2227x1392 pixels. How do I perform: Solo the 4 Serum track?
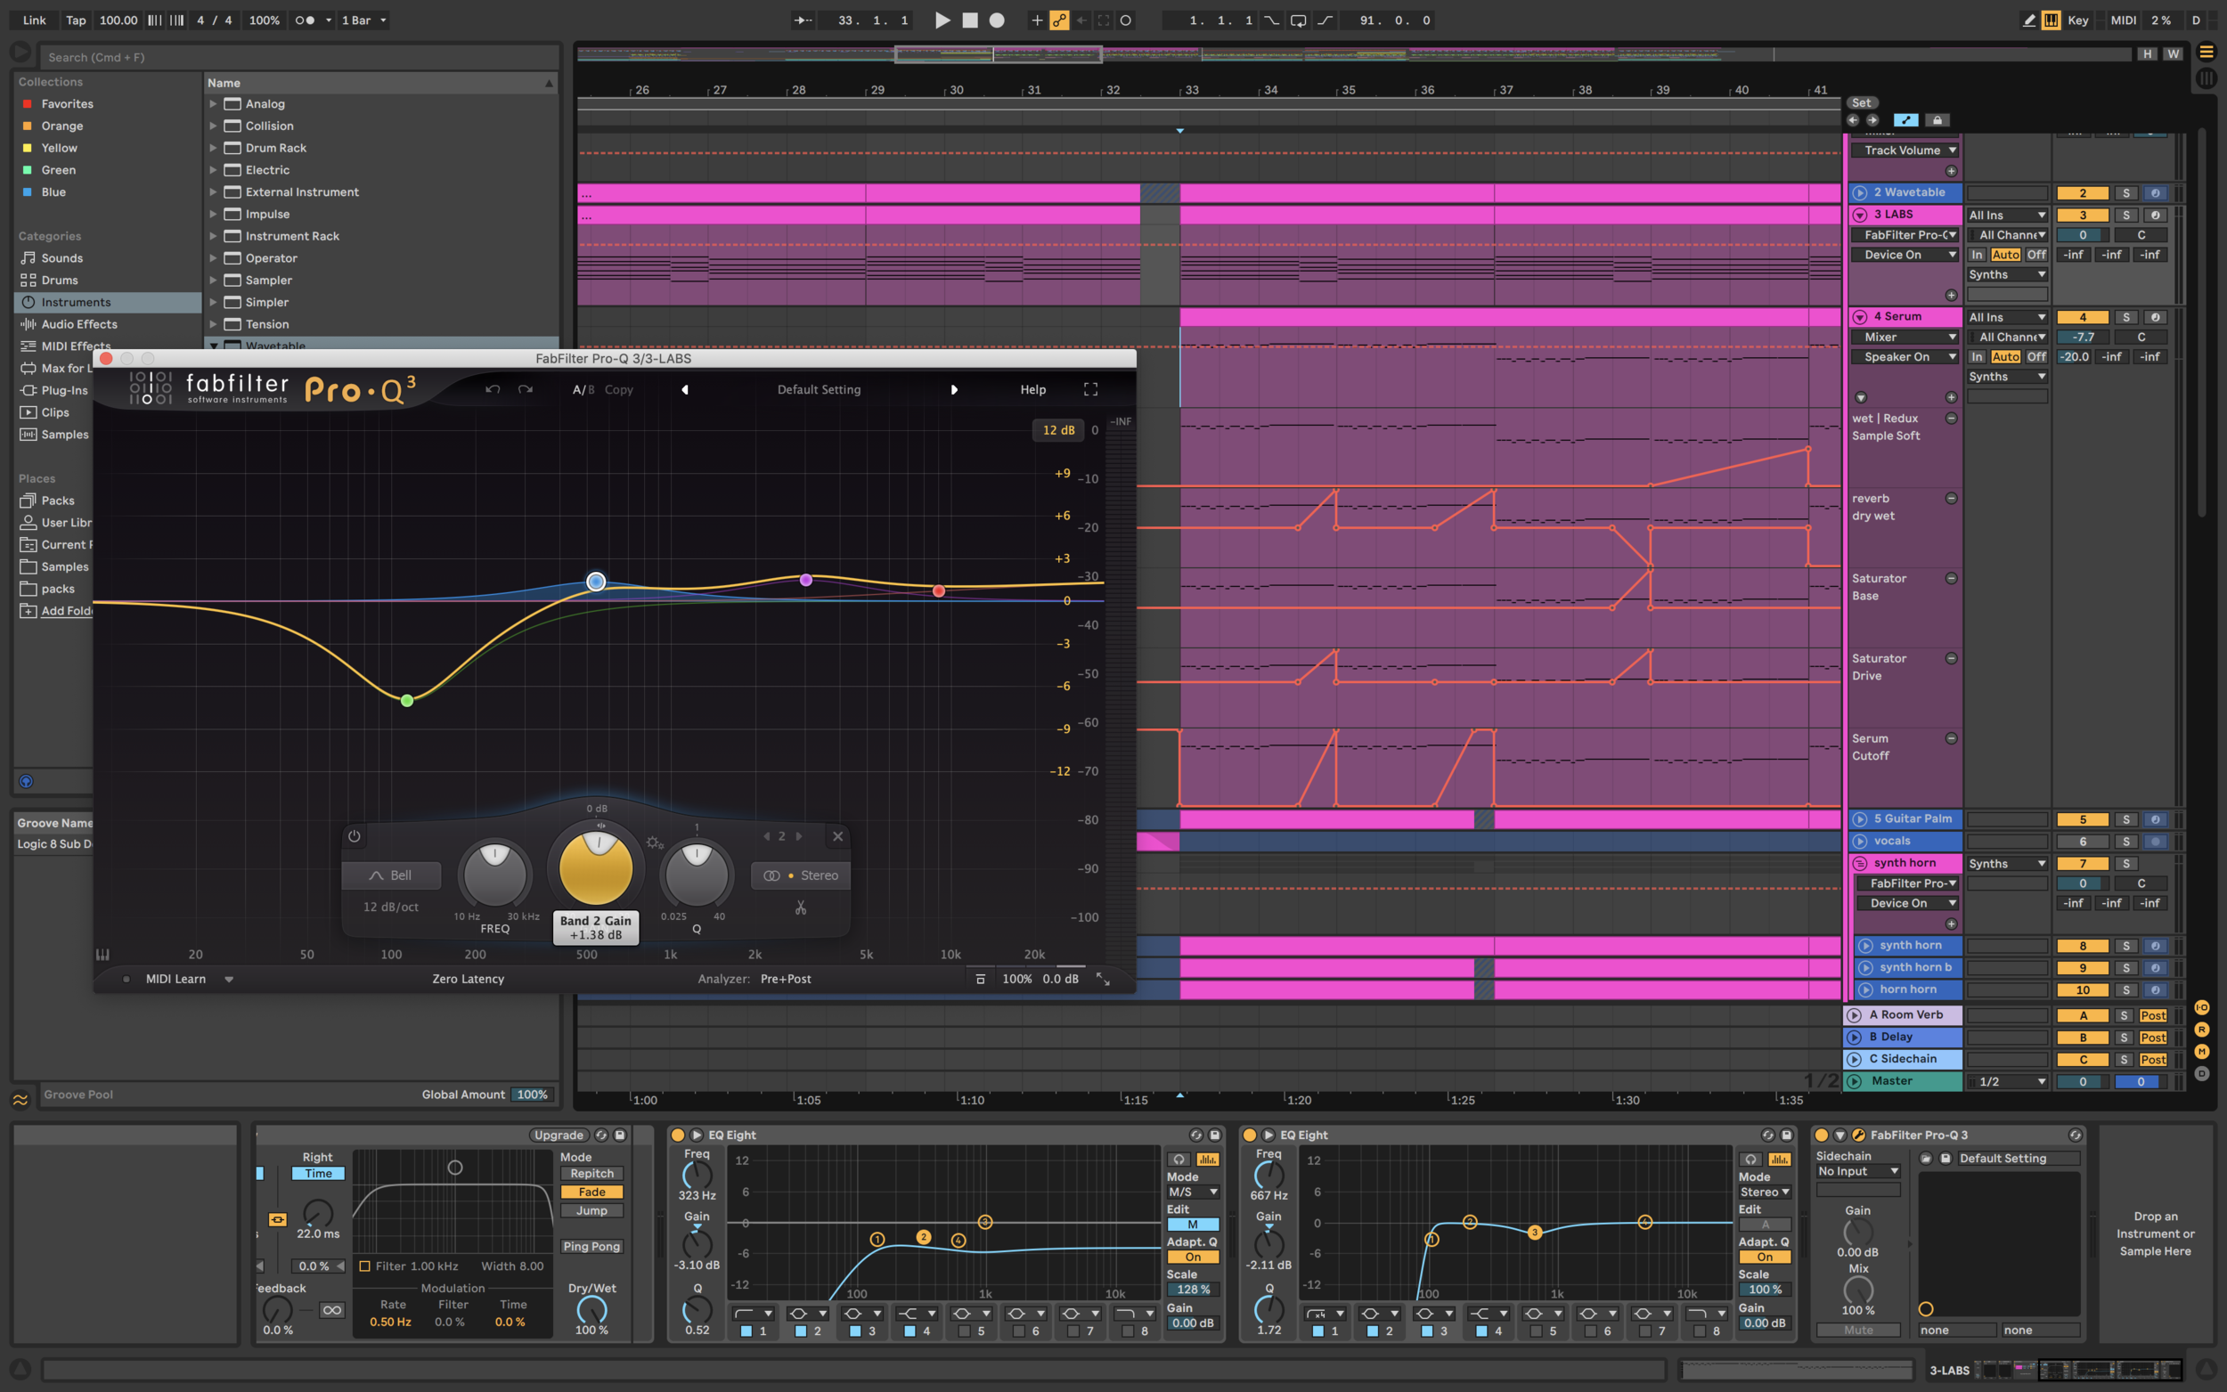(2125, 317)
